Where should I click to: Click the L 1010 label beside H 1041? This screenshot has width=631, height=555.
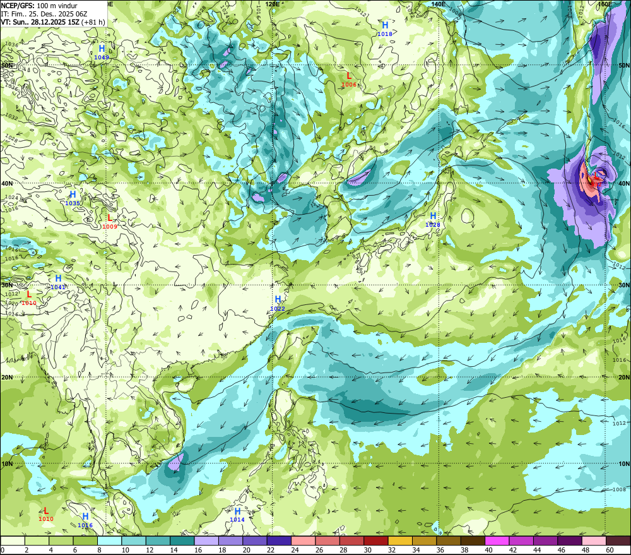point(28,298)
